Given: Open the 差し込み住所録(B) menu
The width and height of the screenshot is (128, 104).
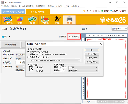Looking at the screenshot, I should [26, 6].
